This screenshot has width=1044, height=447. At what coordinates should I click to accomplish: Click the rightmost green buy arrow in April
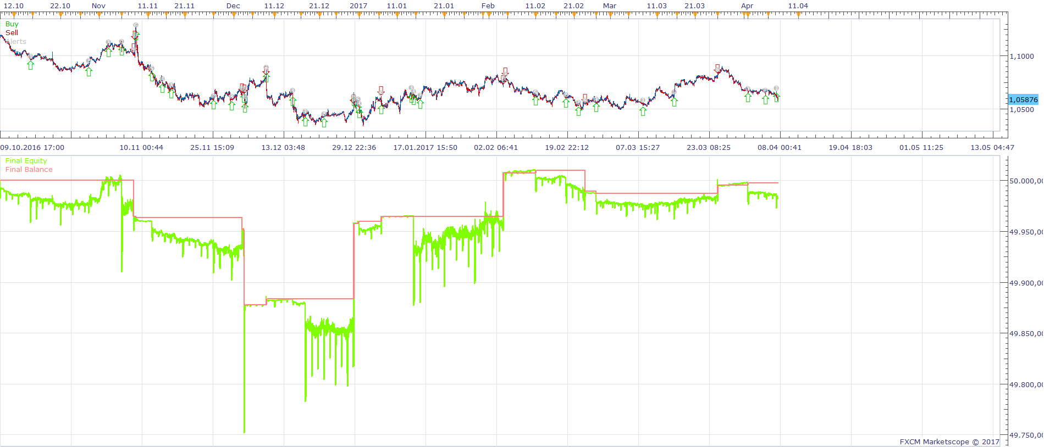coord(776,98)
